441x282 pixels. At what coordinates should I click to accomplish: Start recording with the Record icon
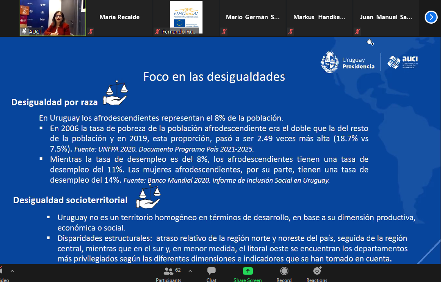click(284, 271)
